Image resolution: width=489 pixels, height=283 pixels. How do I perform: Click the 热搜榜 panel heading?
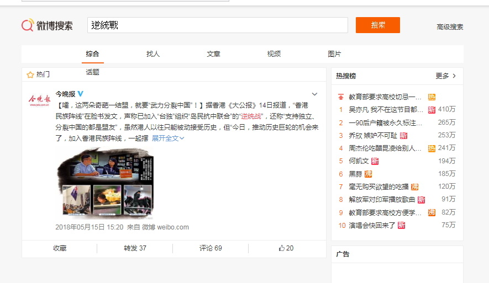tap(346, 76)
